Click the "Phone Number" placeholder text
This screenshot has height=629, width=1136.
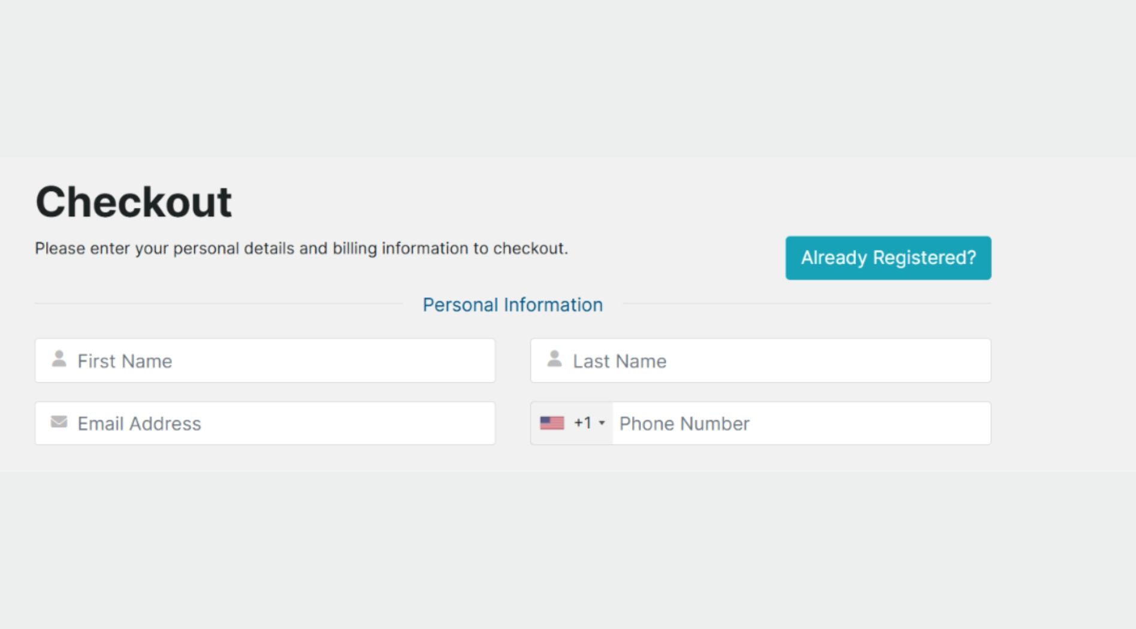click(684, 424)
